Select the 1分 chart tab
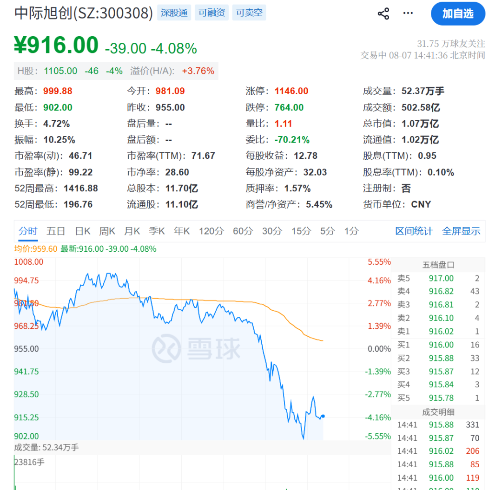 (x=351, y=231)
